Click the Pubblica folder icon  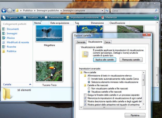tap(4, 51)
